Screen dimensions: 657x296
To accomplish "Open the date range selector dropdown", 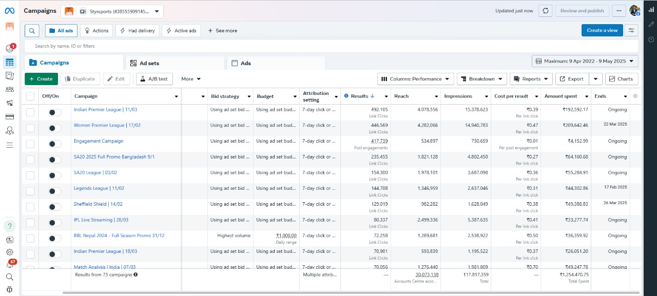I will [x=585, y=61].
